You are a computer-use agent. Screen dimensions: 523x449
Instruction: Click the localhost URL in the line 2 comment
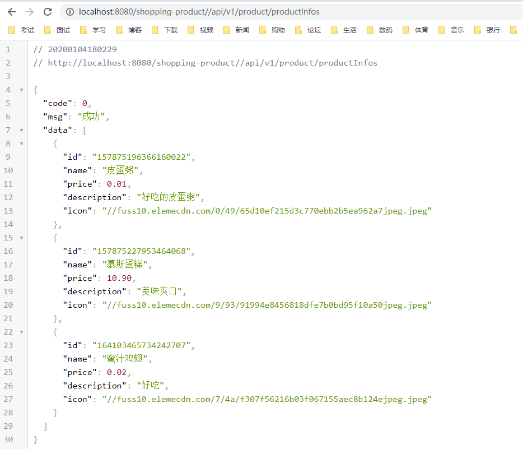[x=212, y=63]
